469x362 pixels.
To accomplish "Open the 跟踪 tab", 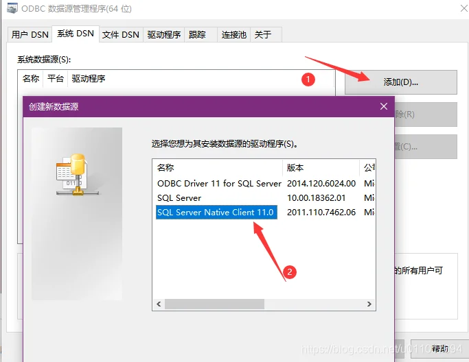I will tap(201, 35).
